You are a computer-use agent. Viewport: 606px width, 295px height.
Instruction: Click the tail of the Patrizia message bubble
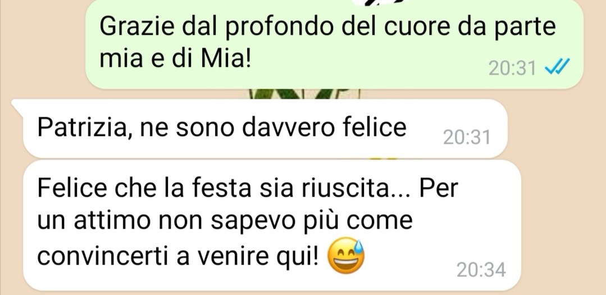coord(18,105)
